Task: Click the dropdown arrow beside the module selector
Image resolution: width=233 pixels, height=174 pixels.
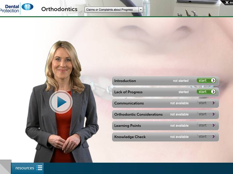Action: click(141, 10)
